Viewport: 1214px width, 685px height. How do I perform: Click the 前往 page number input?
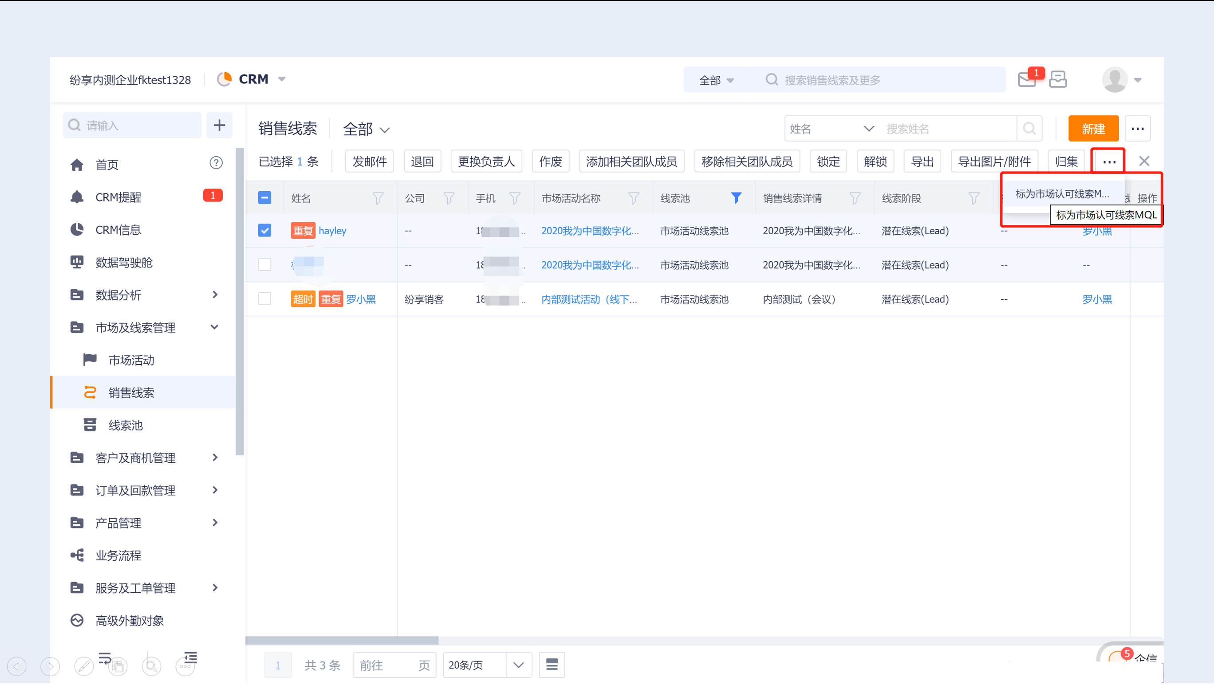tap(394, 665)
